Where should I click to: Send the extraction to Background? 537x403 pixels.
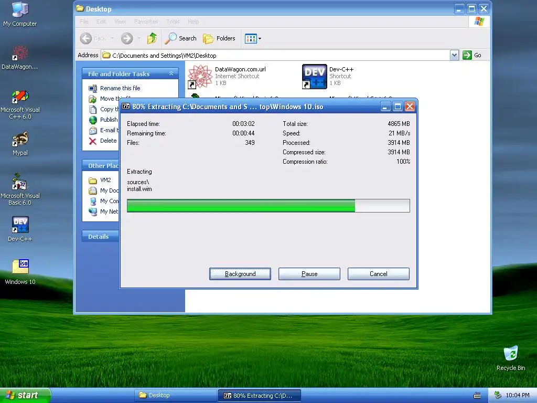click(x=240, y=274)
